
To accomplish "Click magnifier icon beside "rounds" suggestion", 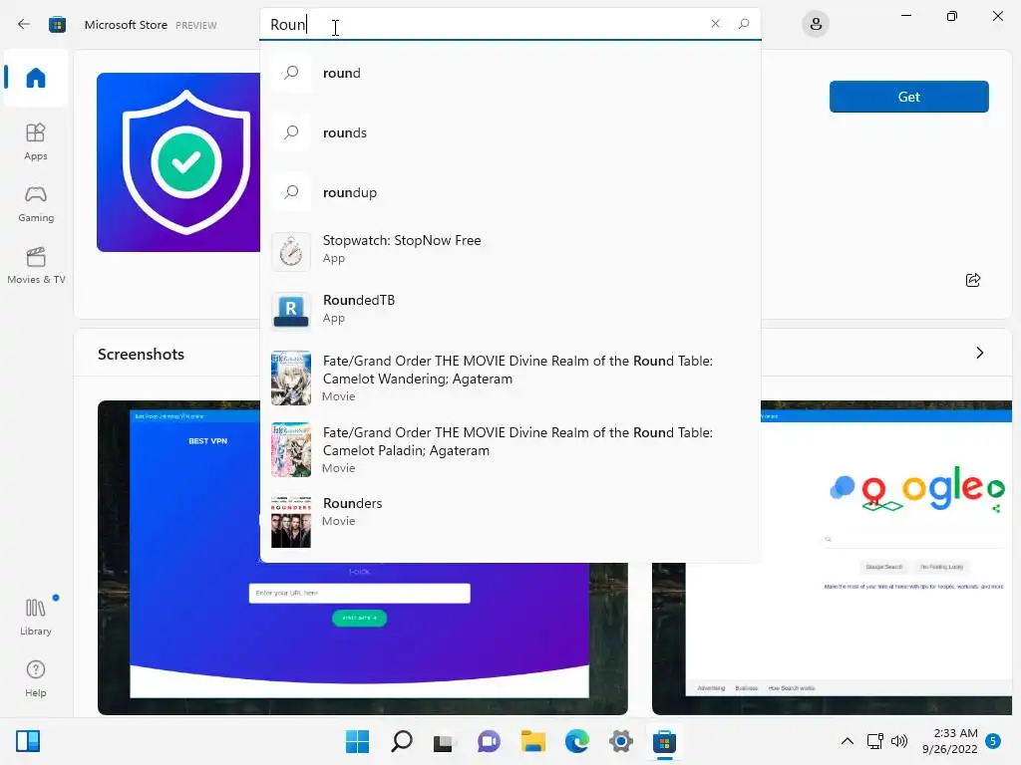I will (x=291, y=132).
